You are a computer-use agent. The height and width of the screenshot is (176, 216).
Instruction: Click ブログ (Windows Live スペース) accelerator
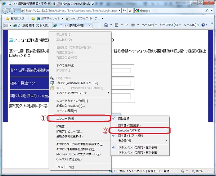(x=80, y=83)
